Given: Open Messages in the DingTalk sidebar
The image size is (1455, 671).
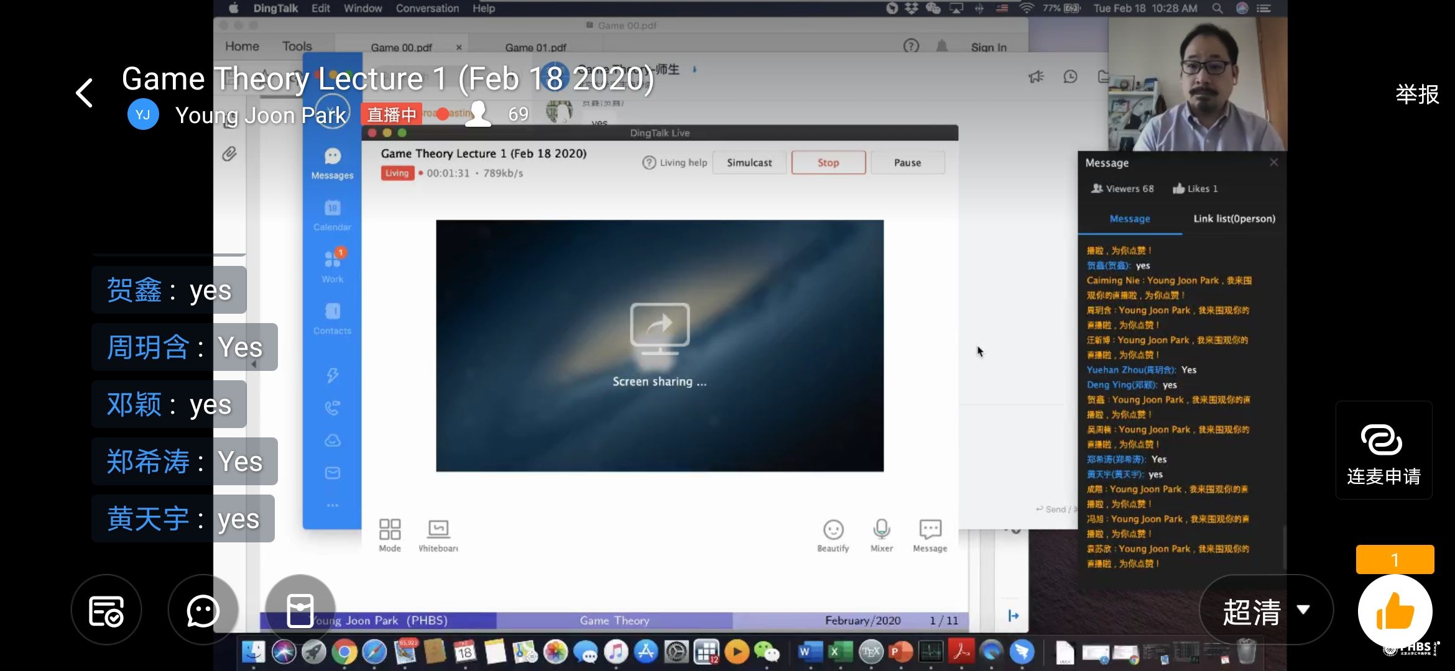Looking at the screenshot, I should tap(333, 163).
